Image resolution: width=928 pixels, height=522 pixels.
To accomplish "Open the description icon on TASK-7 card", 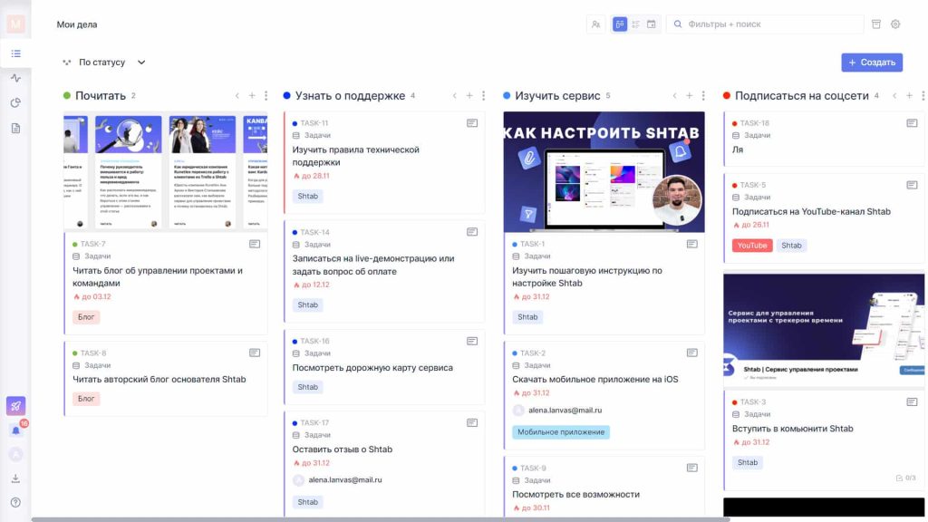I will point(255,244).
